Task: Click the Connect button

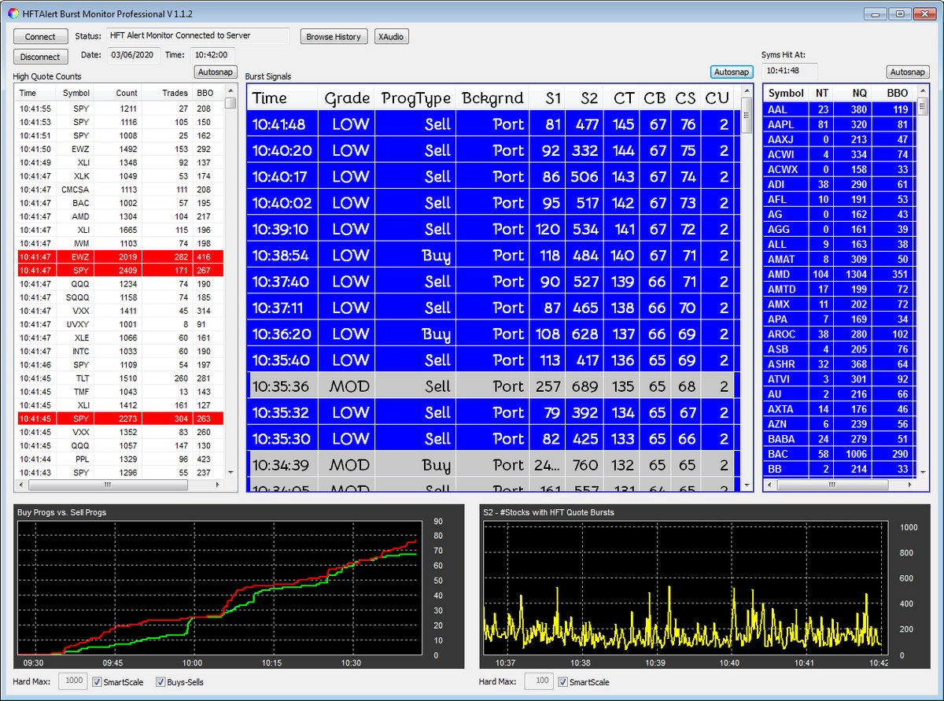Action: (40, 36)
